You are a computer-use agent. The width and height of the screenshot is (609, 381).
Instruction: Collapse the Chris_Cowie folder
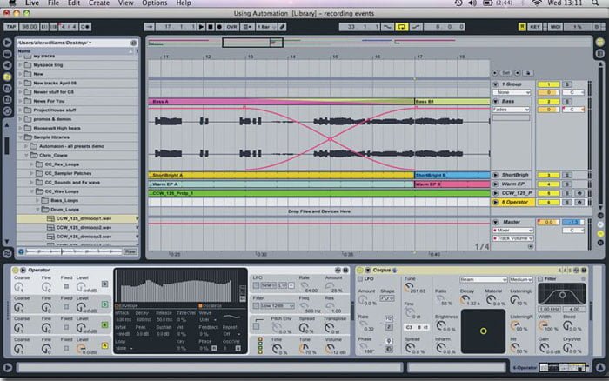pyautogui.click(x=26, y=155)
